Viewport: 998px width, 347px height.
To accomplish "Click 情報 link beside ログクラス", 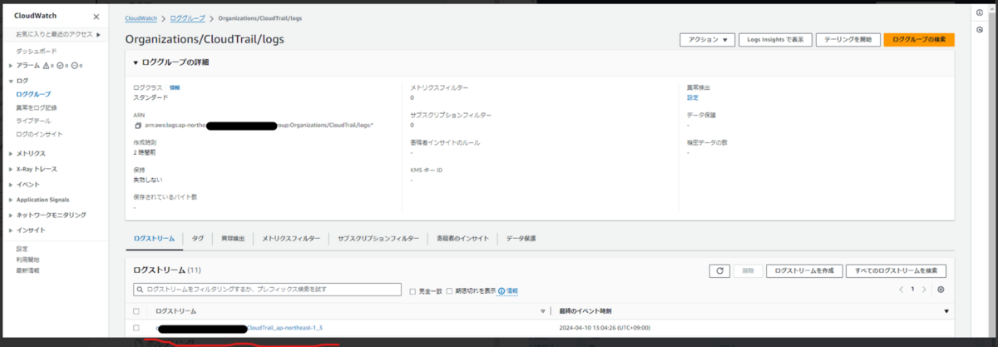I will click(175, 87).
